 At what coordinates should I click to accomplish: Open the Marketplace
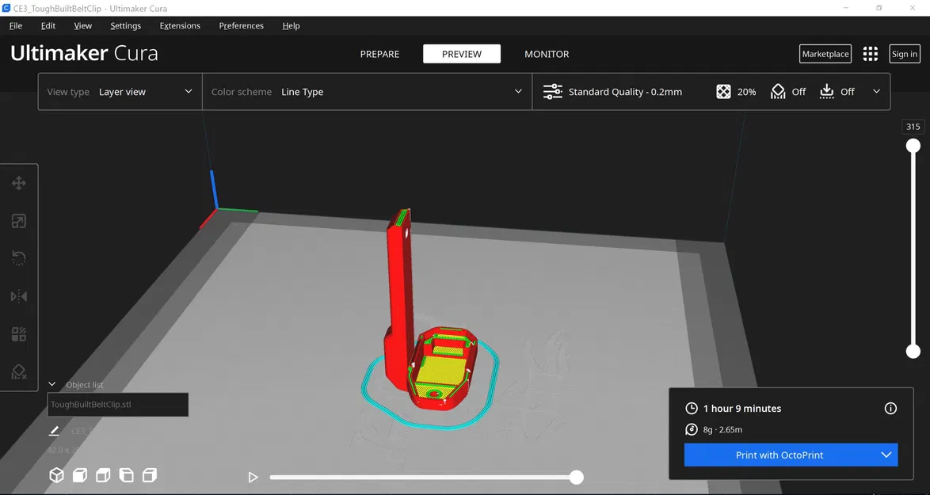[x=825, y=53]
